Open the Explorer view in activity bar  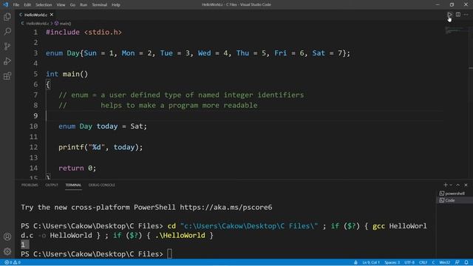[7, 16]
